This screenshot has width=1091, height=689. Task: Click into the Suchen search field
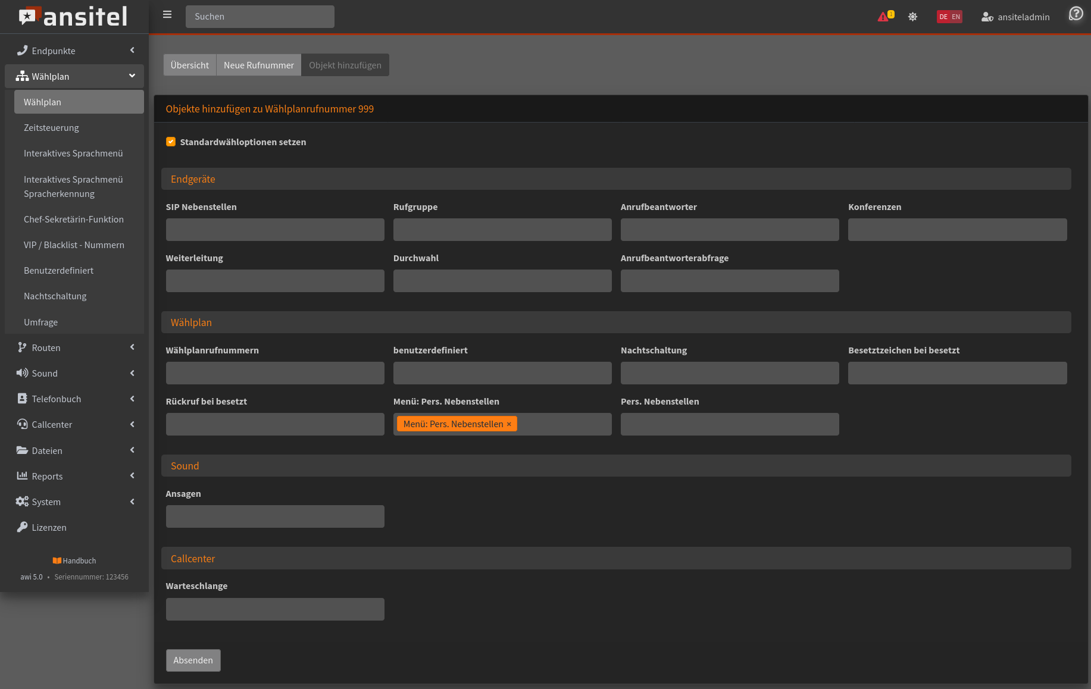coord(260,17)
